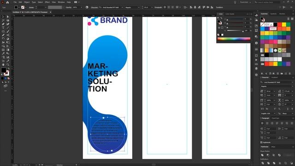Select the yellow swatch in Swatches top row
The width and height of the screenshot is (295, 166).
tap(284, 24)
